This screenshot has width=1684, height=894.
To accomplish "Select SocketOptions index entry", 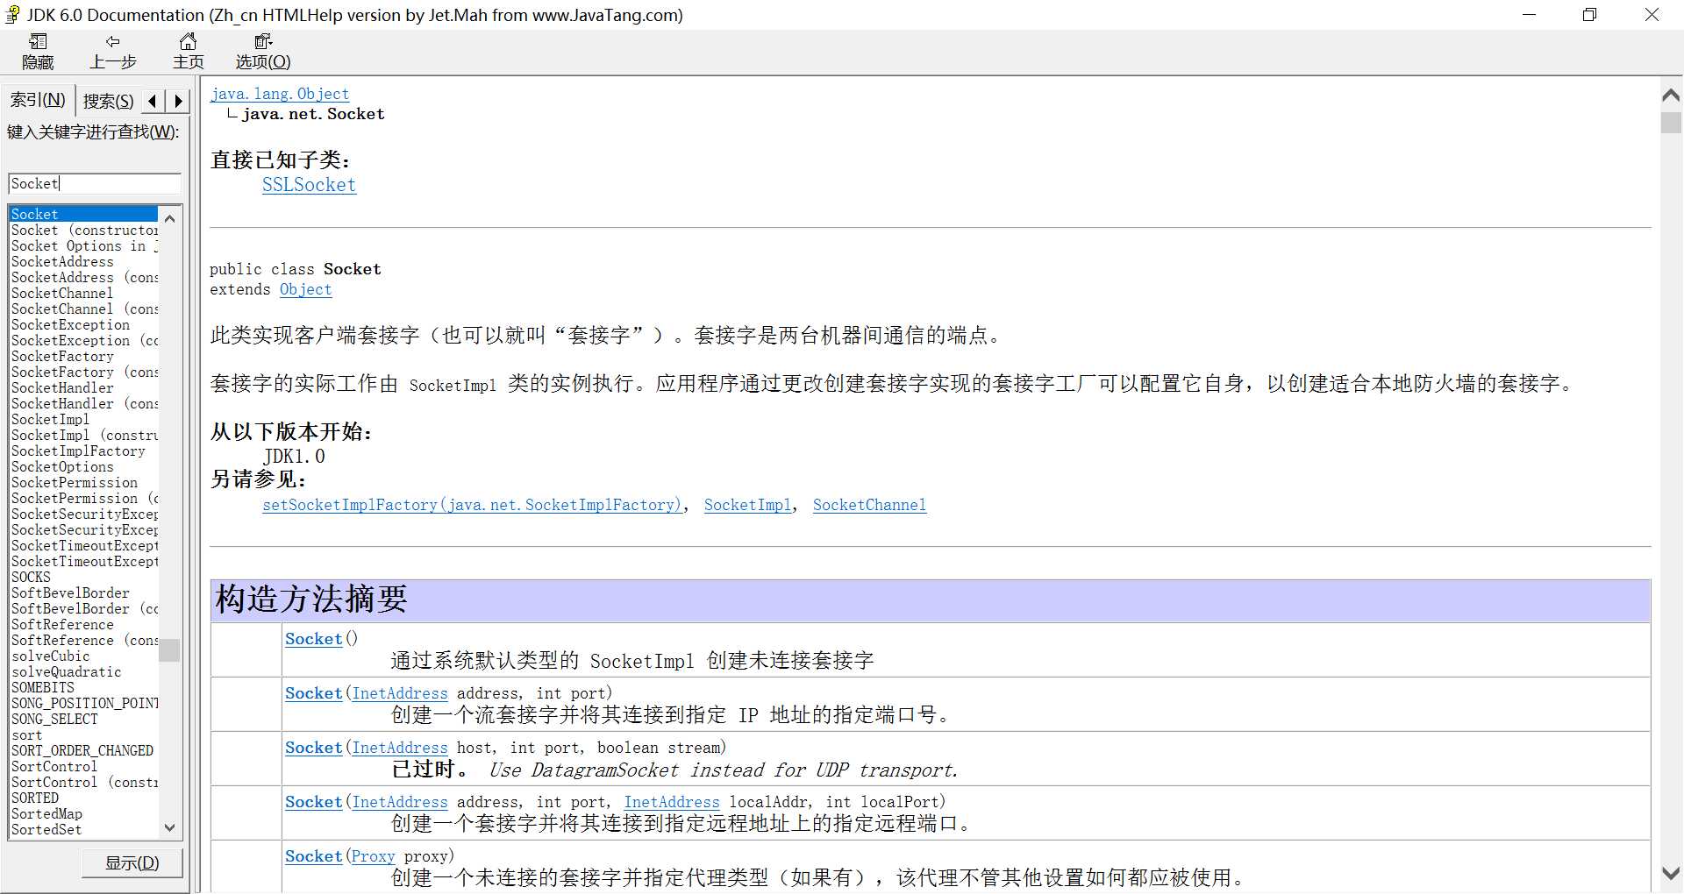I will click(x=62, y=466).
